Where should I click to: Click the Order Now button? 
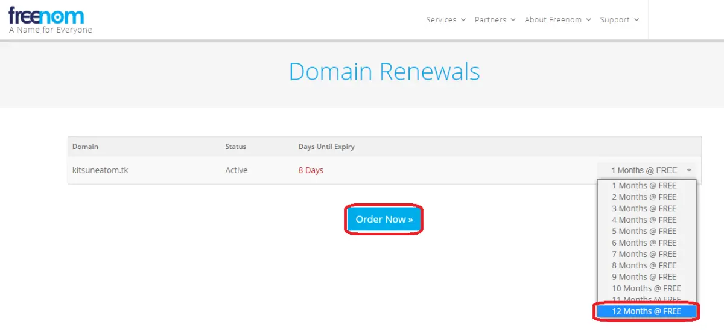pyautogui.click(x=384, y=219)
